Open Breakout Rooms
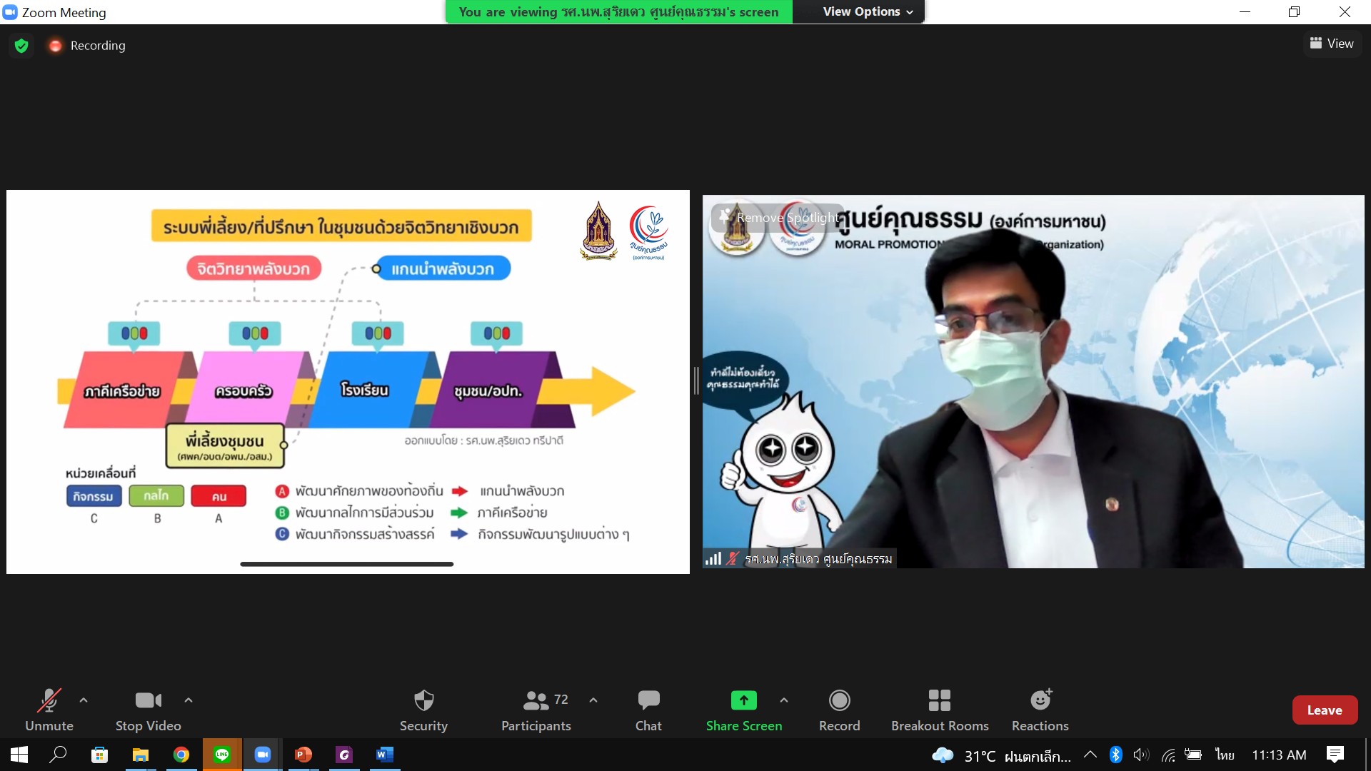 pyautogui.click(x=940, y=710)
